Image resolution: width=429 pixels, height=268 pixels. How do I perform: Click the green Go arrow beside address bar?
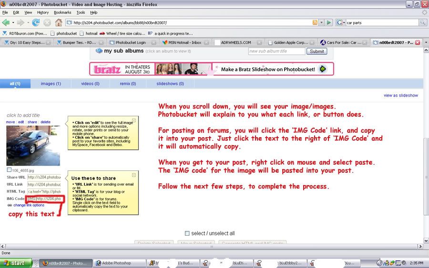tap(329, 22)
